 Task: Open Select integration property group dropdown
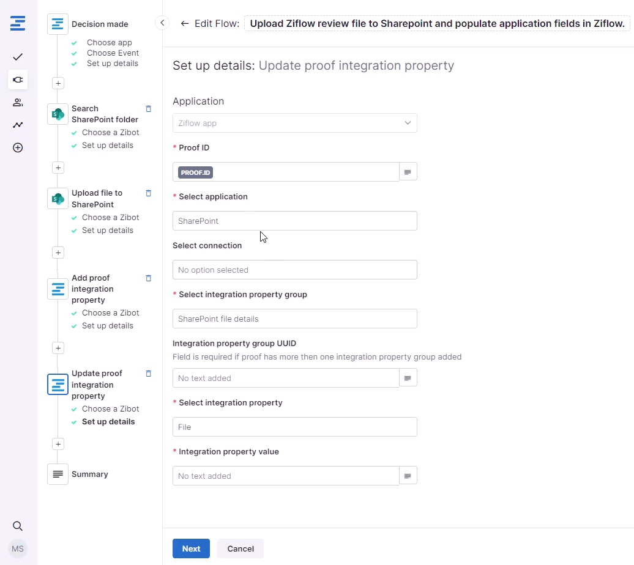294,319
